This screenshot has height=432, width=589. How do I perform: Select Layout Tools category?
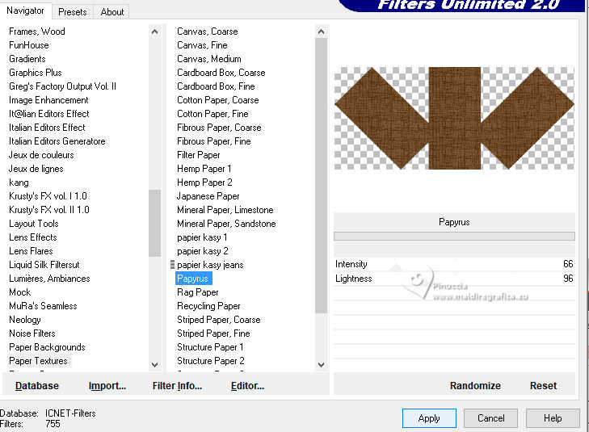pos(33,224)
